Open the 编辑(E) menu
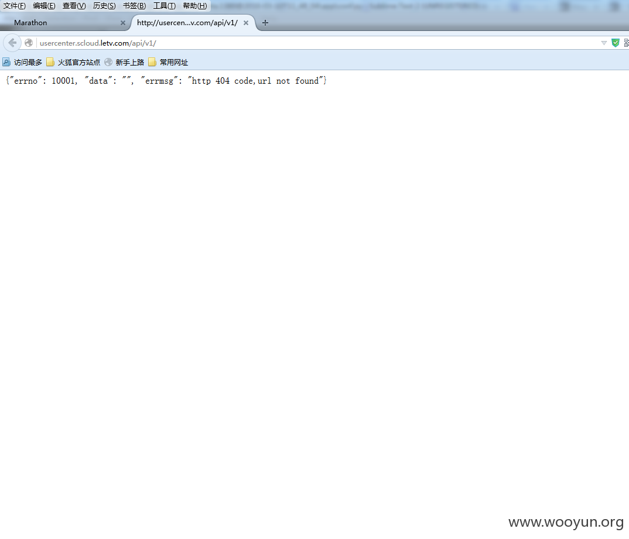The width and height of the screenshot is (629, 539). pos(44,6)
